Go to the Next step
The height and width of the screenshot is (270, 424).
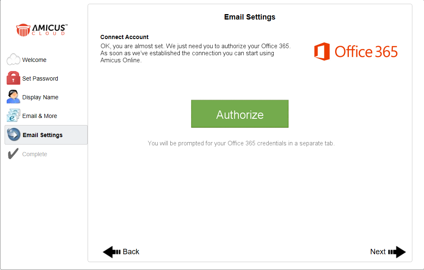point(388,252)
